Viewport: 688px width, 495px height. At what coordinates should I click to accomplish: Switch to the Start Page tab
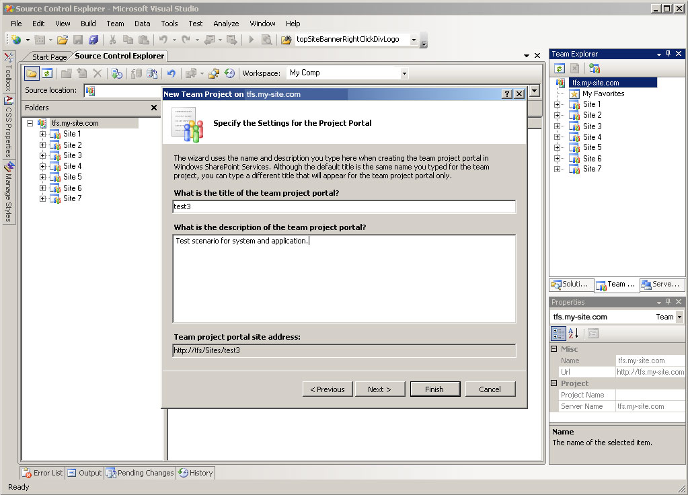(49, 57)
